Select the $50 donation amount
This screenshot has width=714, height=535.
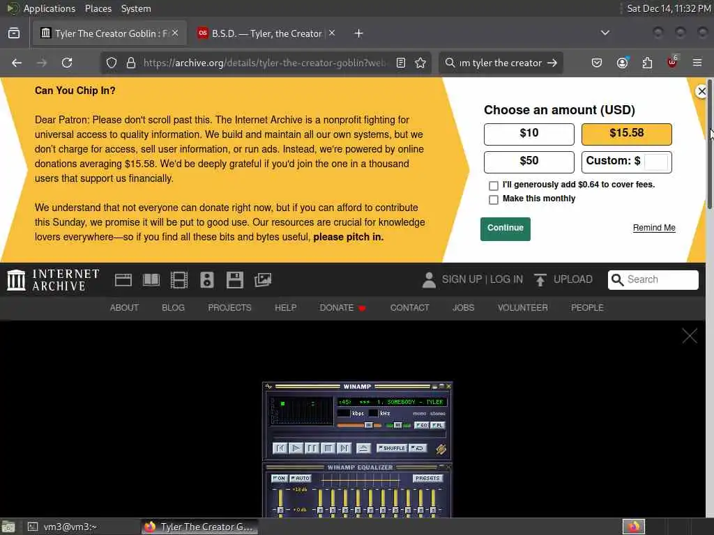(x=529, y=162)
